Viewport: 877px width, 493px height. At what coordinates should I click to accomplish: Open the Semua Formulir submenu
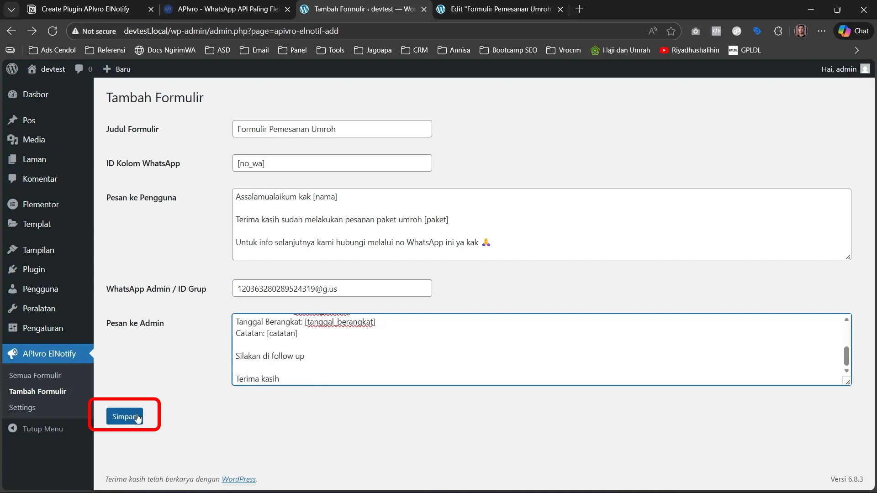click(35, 376)
